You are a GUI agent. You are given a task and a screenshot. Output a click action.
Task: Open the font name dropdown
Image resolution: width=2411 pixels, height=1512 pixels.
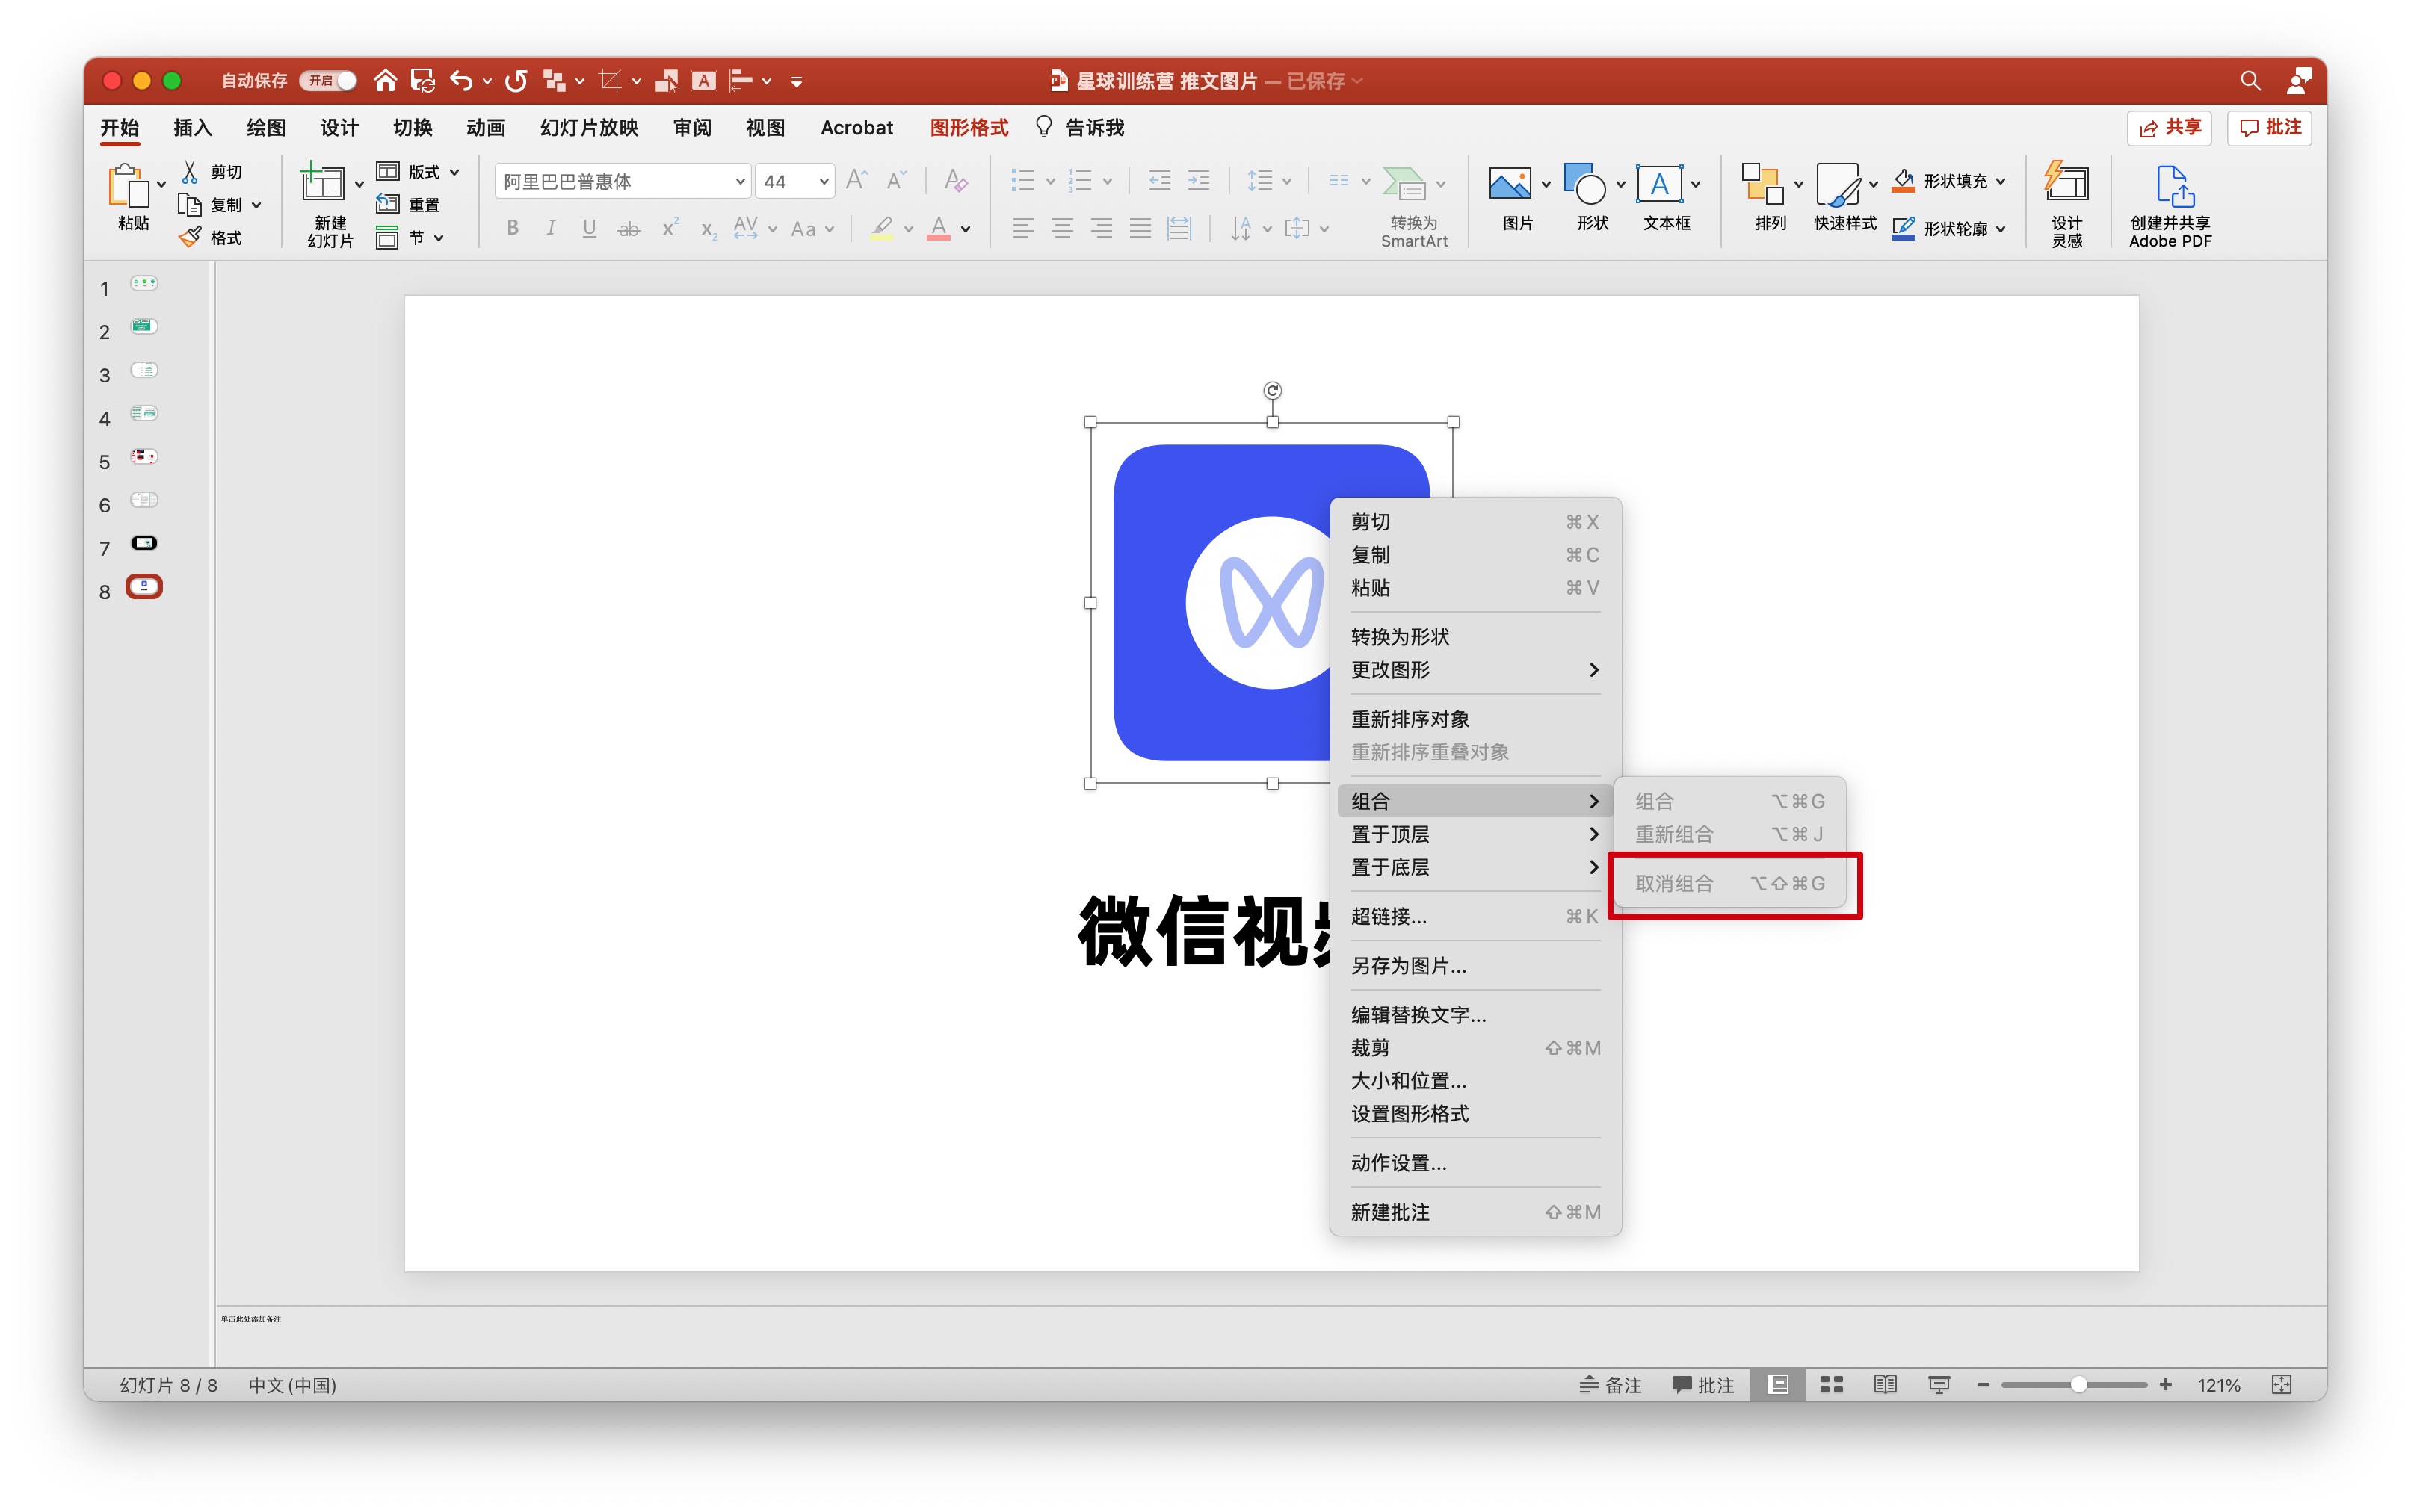pos(739,181)
